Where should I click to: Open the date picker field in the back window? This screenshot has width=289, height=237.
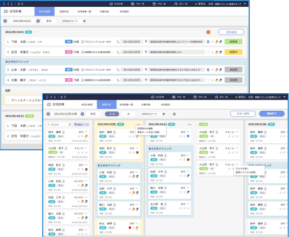22,21
